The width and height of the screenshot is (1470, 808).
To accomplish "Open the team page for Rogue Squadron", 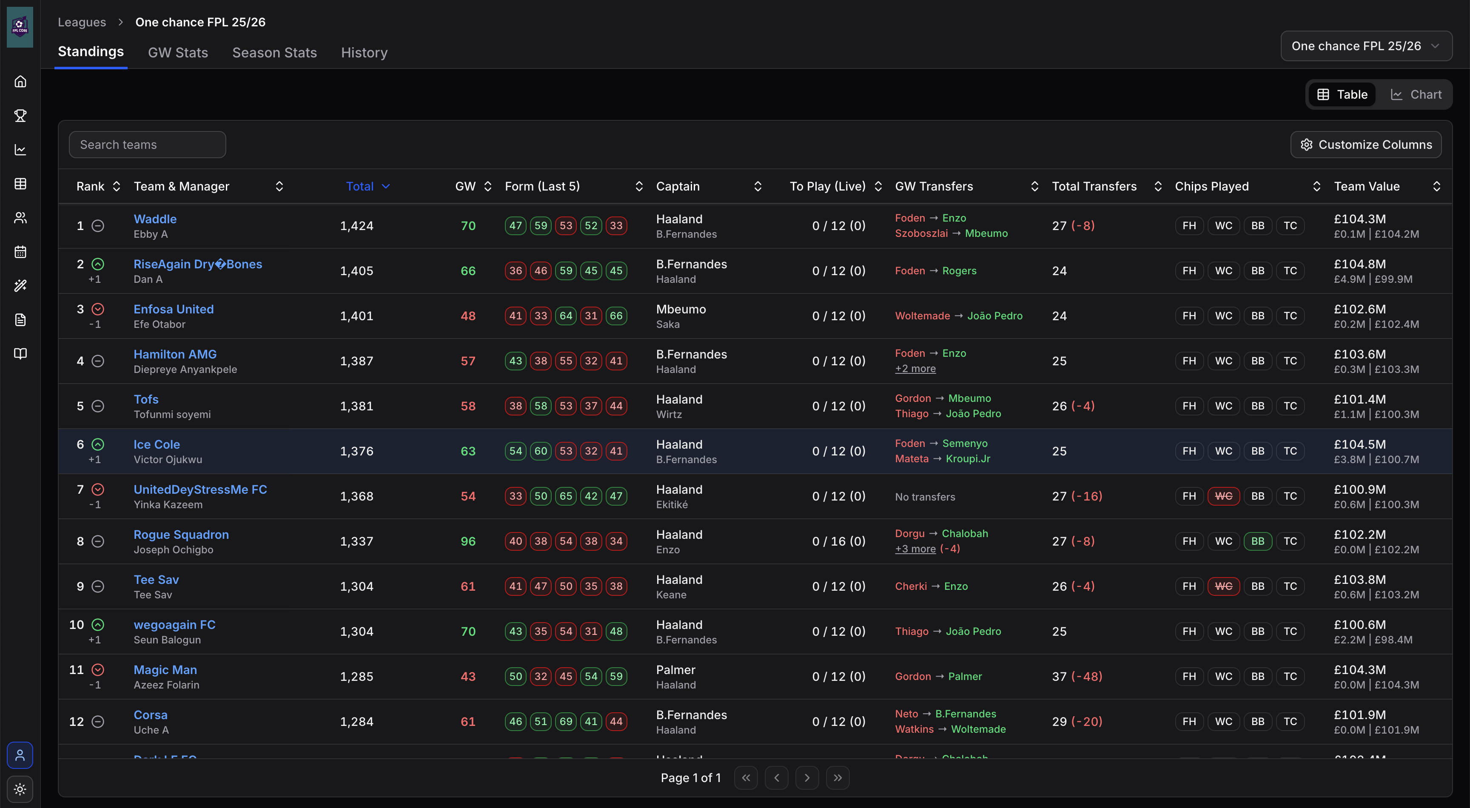I will click(x=181, y=535).
